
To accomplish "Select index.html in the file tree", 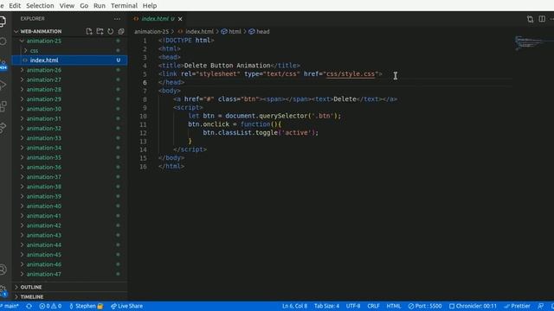I will point(69,60).
